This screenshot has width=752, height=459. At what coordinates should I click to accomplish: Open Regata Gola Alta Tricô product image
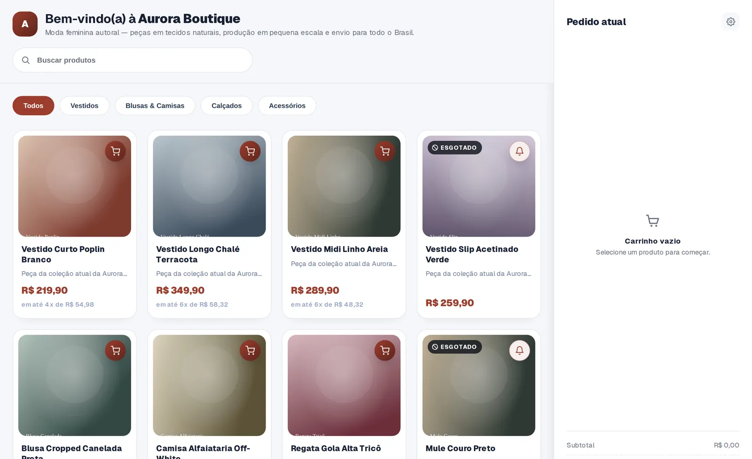tap(344, 385)
